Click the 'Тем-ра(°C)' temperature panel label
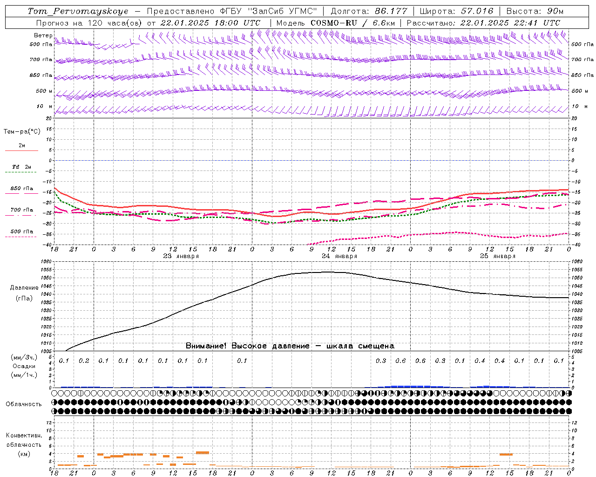The image size is (596, 477). (22, 132)
